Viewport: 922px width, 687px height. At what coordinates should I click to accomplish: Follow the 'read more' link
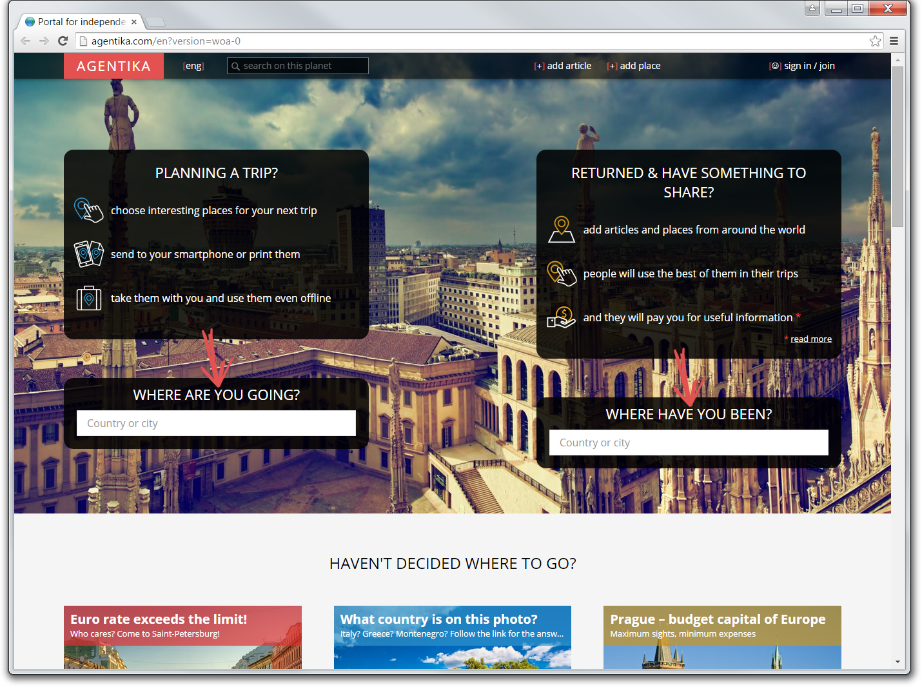coord(811,339)
